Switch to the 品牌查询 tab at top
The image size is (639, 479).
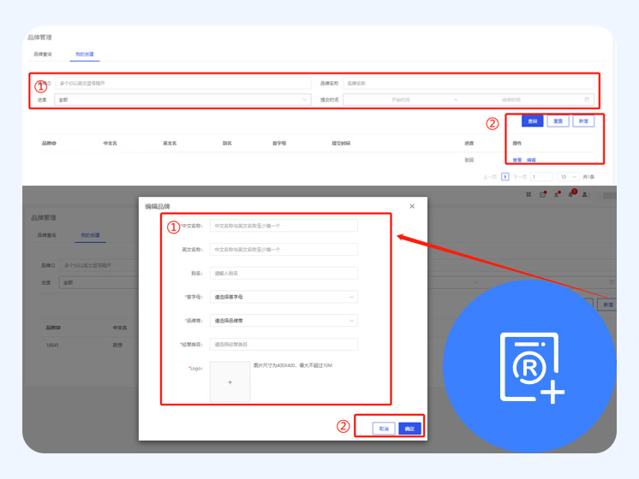point(43,54)
